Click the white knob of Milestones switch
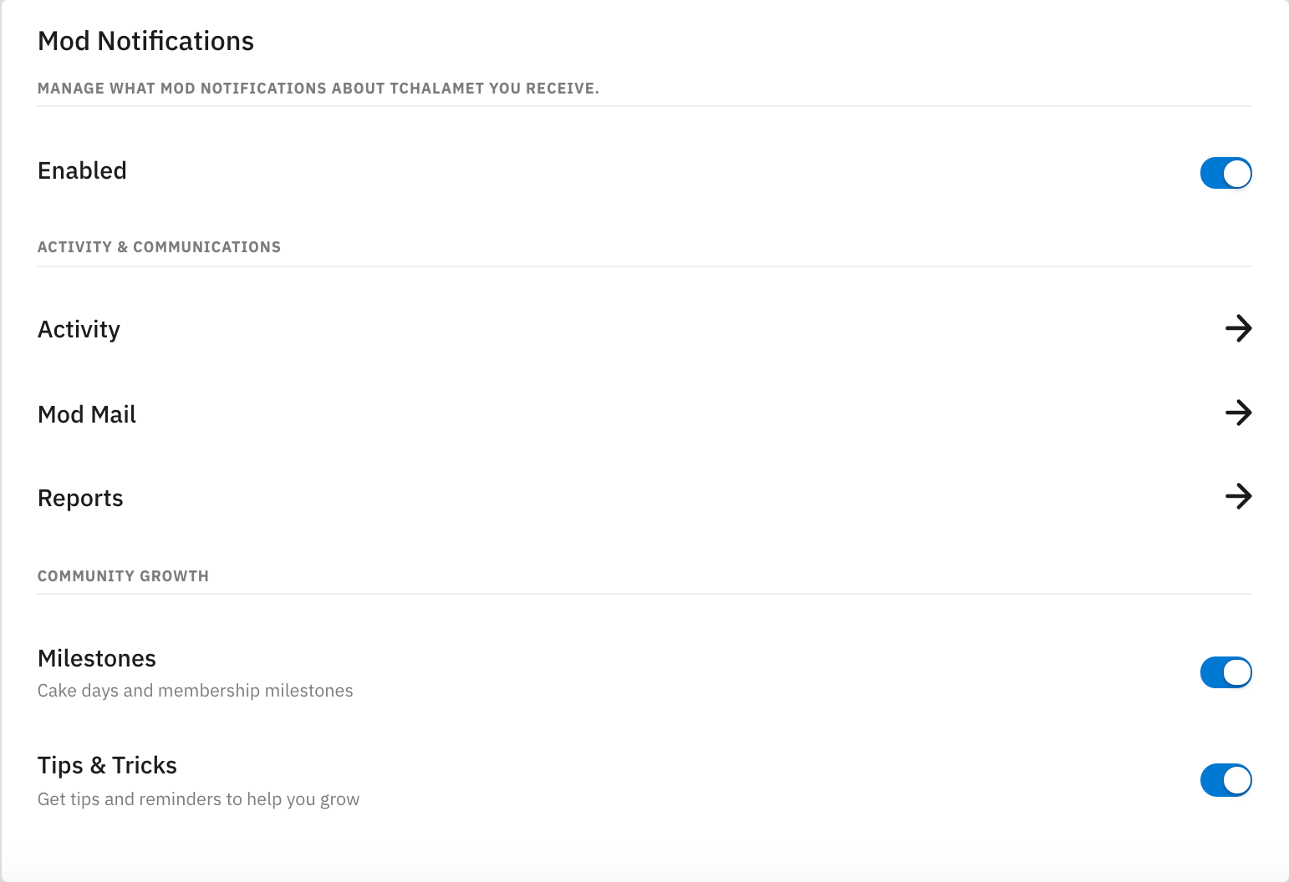1289x882 pixels. pyautogui.click(x=1237, y=672)
